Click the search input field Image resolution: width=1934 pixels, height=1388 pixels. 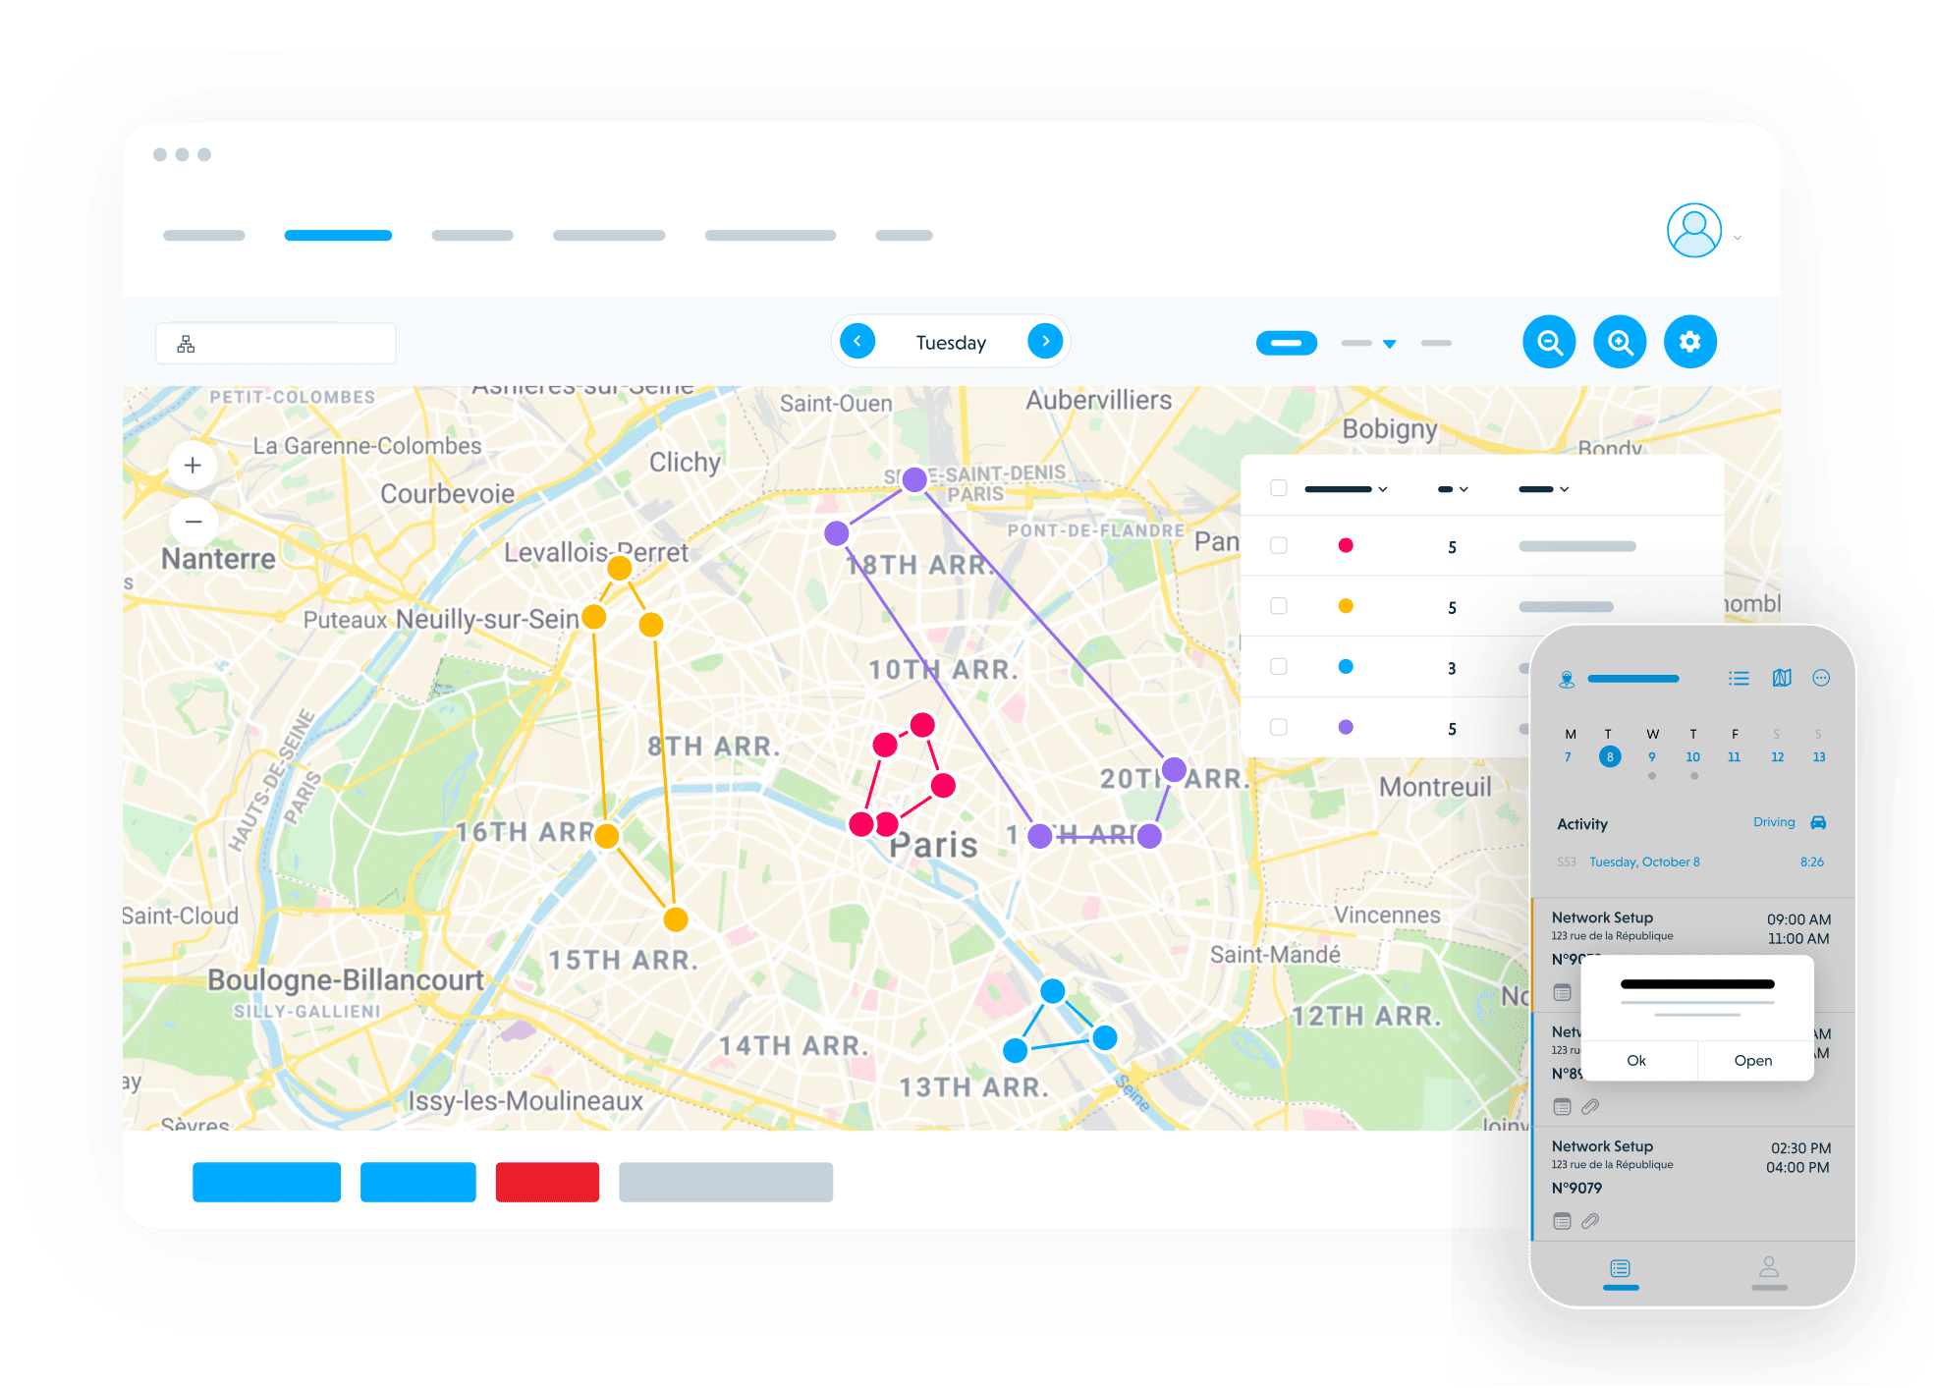click(276, 344)
